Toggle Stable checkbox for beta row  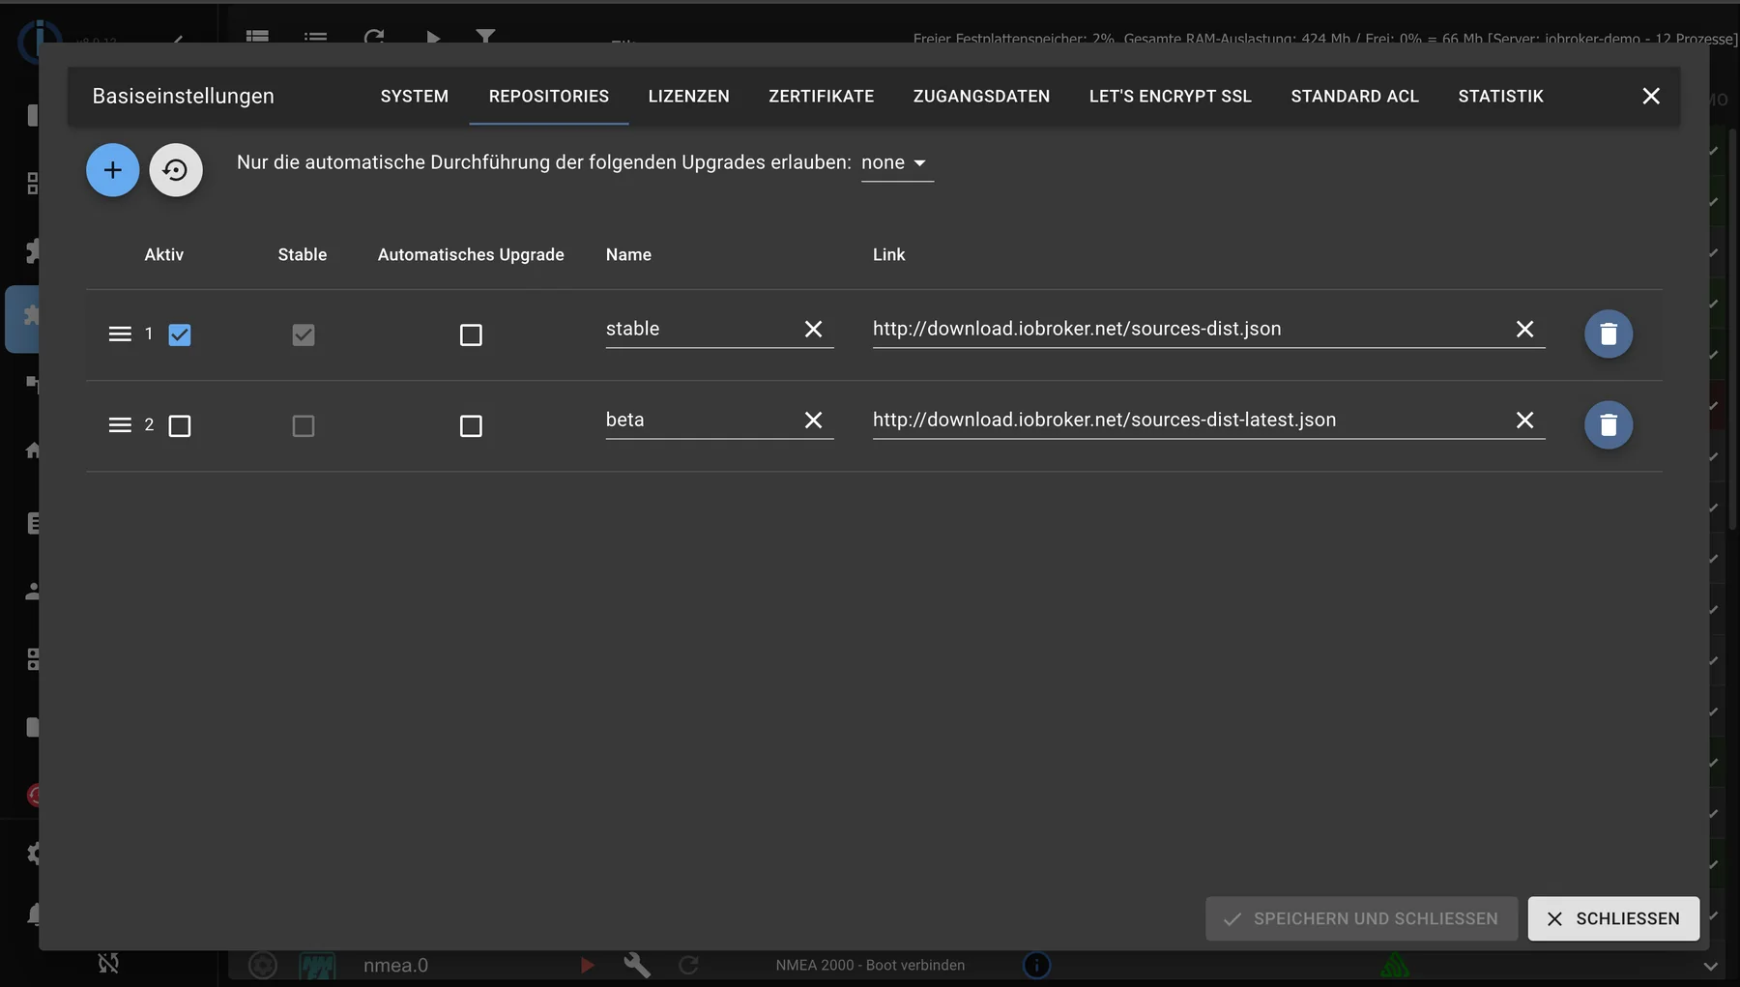click(304, 426)
